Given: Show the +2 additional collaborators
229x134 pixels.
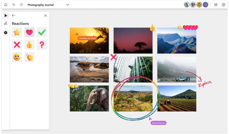Looking at the screenshot, I should click(205, 5).
